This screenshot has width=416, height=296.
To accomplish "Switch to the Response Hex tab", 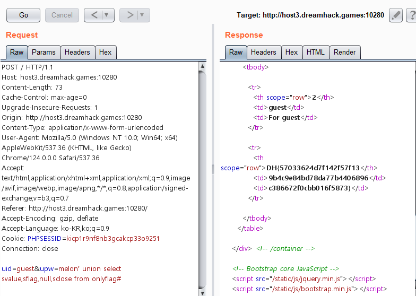I will [292, 52].
